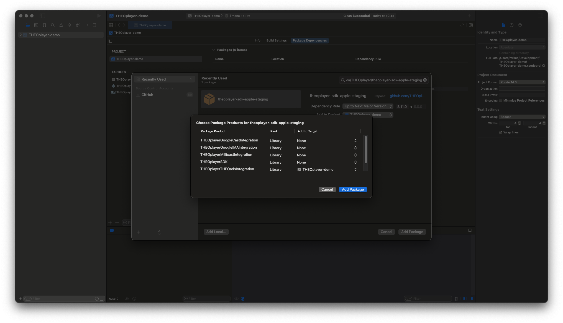Click Add Package in the products dialog
The height and width of the screenshot is (323, 563).
point(353,189)
